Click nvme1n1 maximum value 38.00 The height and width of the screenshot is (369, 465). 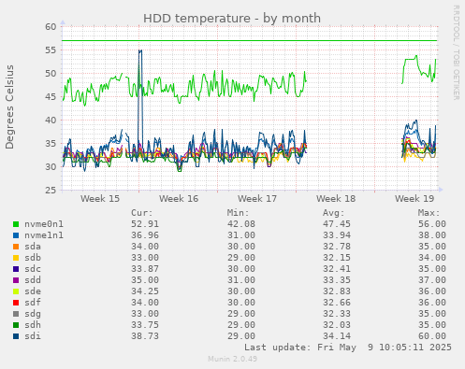(x=432, y=235)
